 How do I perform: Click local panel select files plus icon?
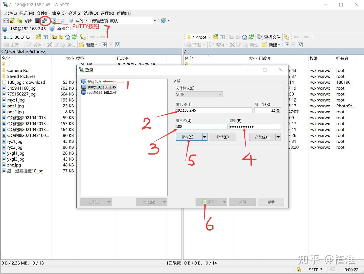tap(104, 45)
